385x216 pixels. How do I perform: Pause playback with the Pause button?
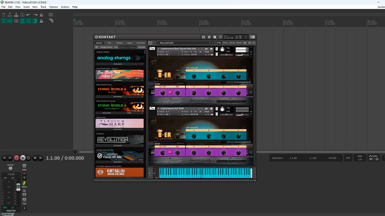pyautogui.click(x=41, y=158)
